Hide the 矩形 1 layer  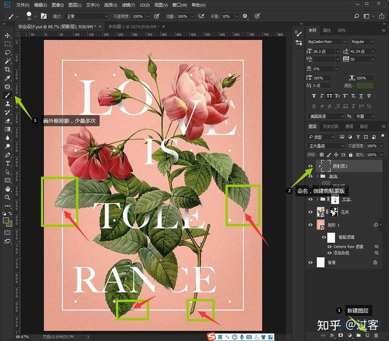tap(310, 225)
